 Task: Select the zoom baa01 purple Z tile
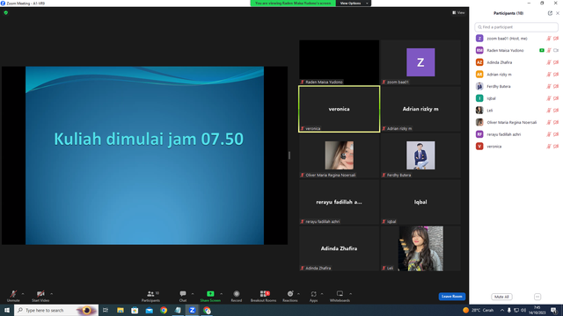click(x=420, y=62)
